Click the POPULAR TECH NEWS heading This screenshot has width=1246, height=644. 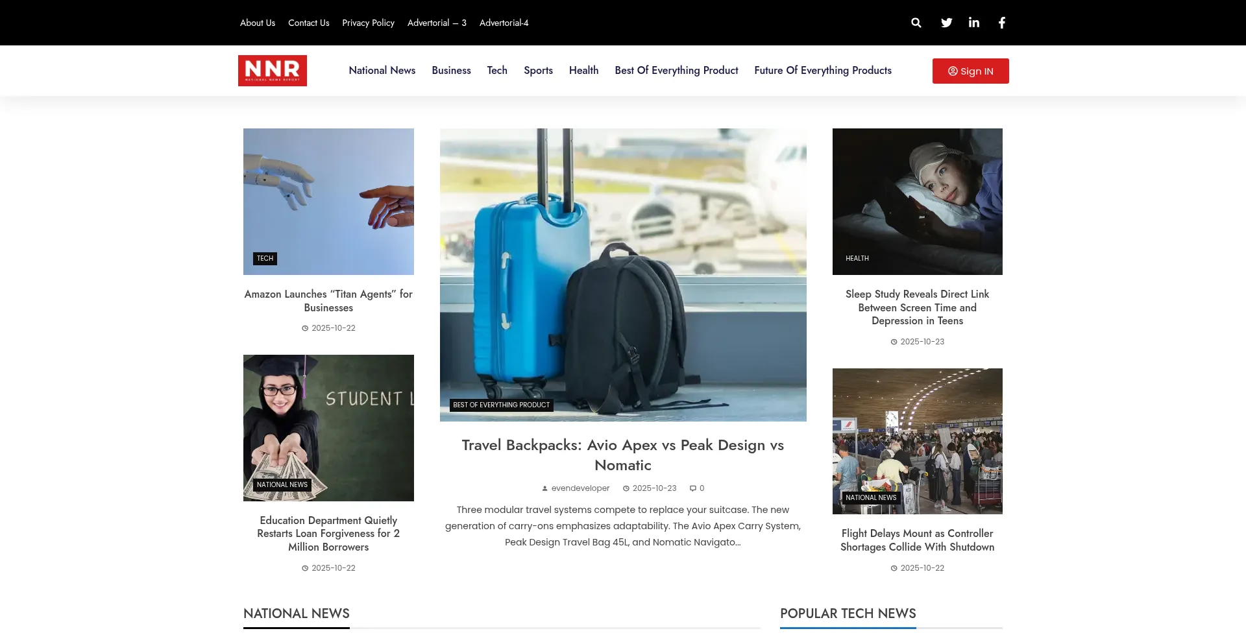coord(848,614)
